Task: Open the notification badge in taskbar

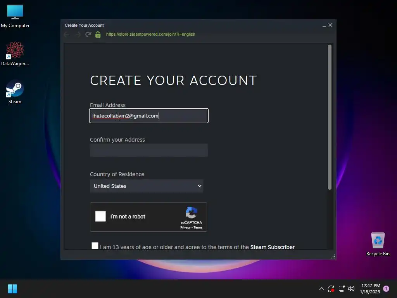Action: click(386, 289)
